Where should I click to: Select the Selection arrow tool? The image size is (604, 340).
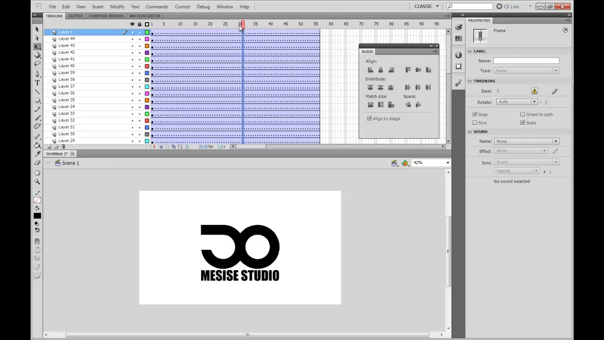click(37, 29)
